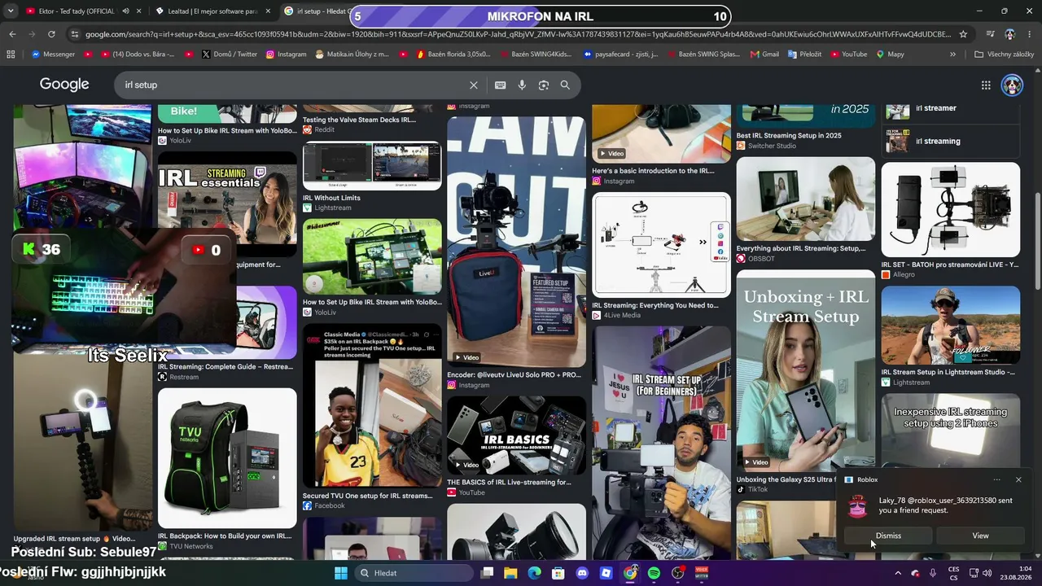Image resolution: width=1042 pixels, height=586 pixels.
Task: Launch Microsoft Edge from the taskbar
Action: (534, 573)
